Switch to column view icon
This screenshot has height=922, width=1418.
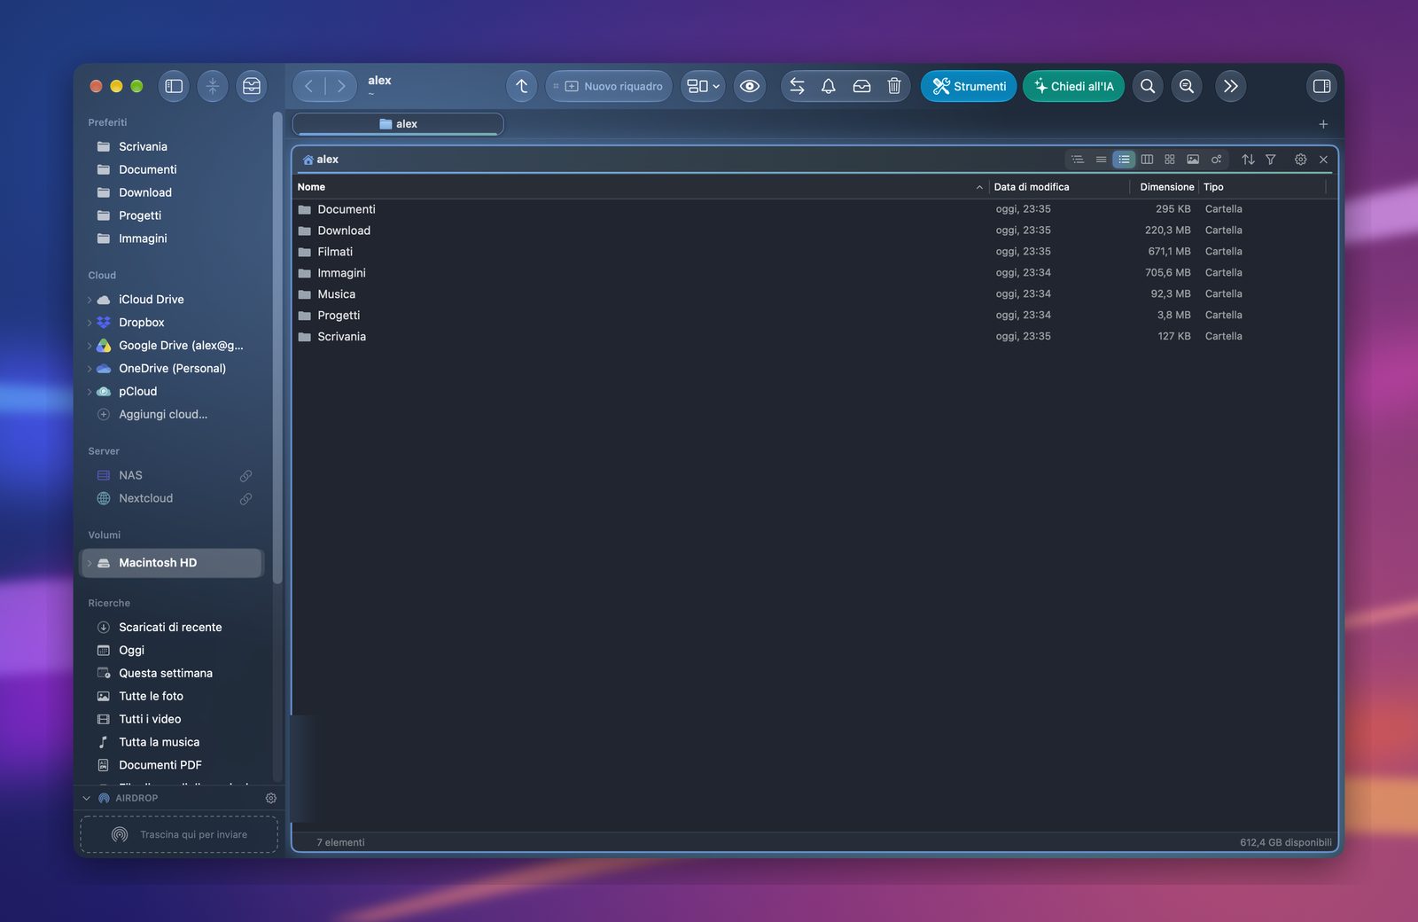coord(1147,160)
